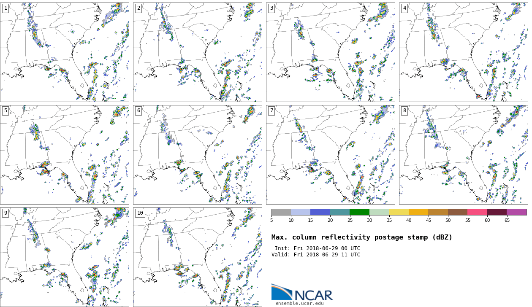Pick the yellow 35-40 dBZ color swatch
Screen dimensions: 532x307
pos(399,212)
